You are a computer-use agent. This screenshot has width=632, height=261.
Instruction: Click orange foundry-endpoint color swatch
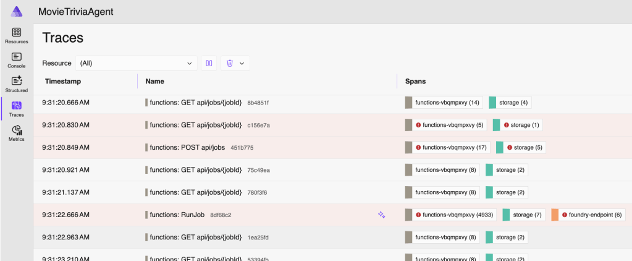[x=555, y=215]
